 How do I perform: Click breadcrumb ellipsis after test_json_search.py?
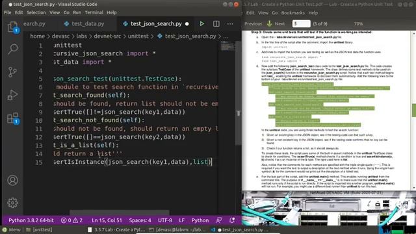[226, 36]
